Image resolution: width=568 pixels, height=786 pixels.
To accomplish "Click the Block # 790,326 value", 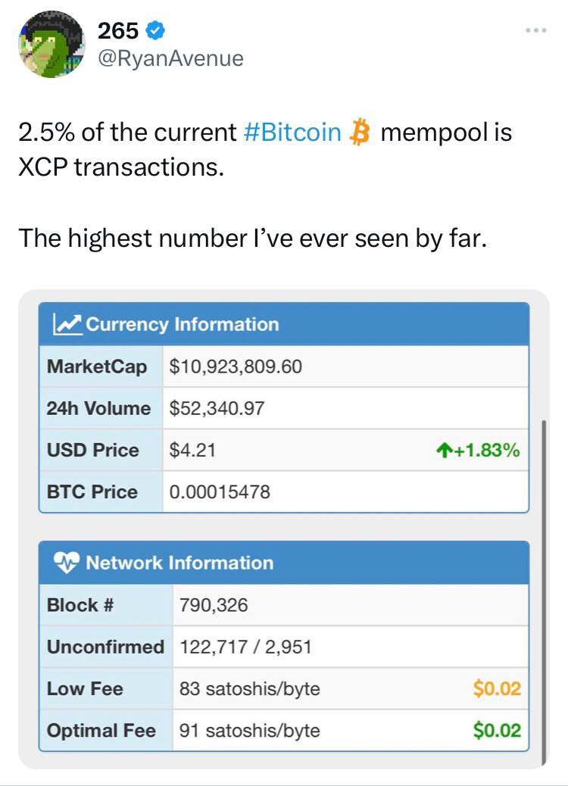I will click(214, 605).
